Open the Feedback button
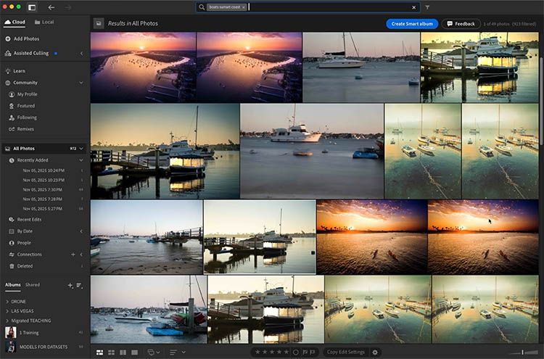Screen dimensions: 544x359 point(461,24)
